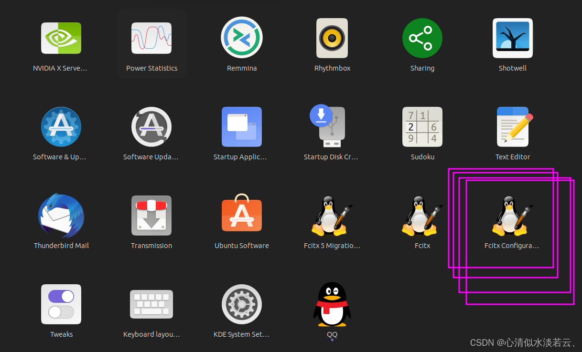Open the Tweaks app
Viewport: 582px width, 352px height.
tap(61, 304)
